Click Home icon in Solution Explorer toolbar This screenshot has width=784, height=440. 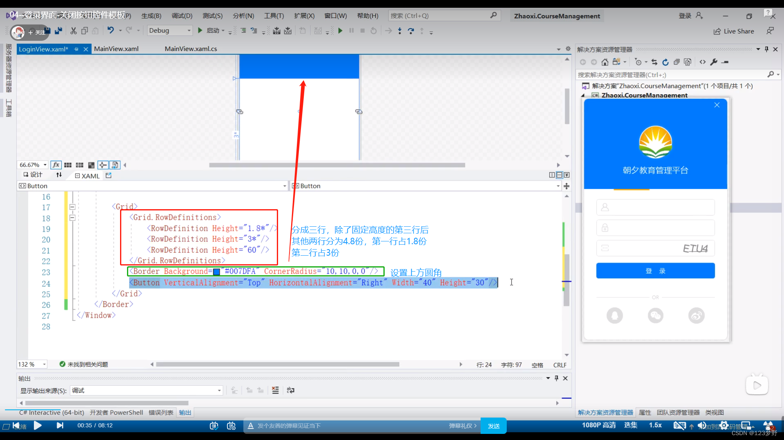point(605,62)
